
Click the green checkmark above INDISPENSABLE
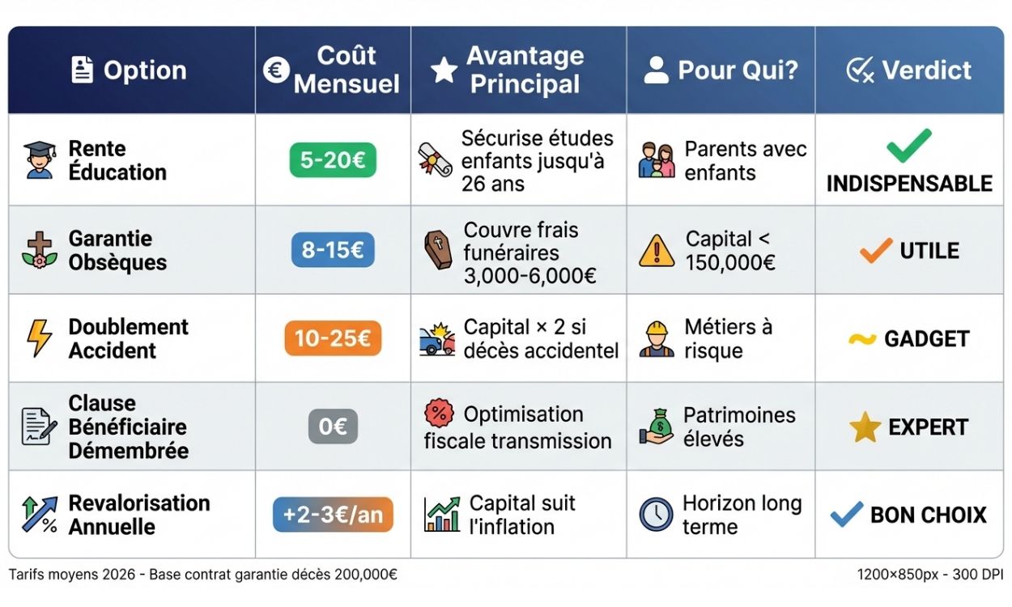point(908,146)
